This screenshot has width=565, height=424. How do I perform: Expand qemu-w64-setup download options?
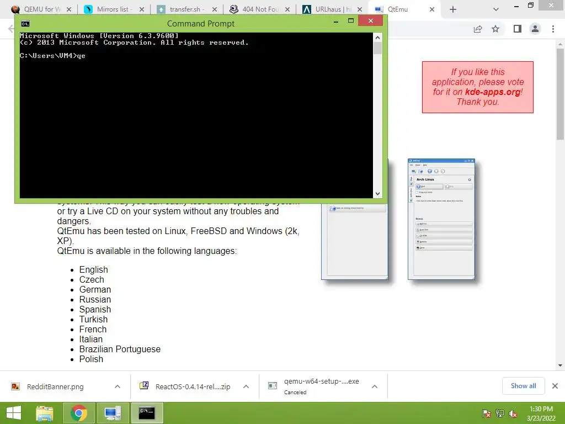point(375,386)
